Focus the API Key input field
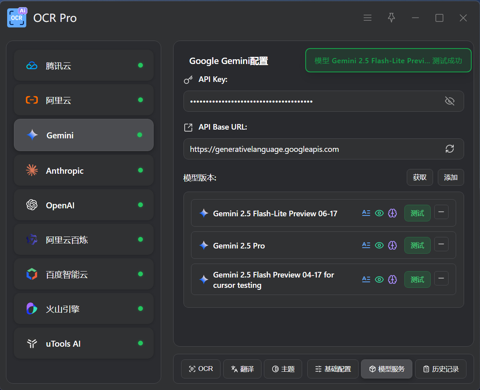 (x=324, y=101)
